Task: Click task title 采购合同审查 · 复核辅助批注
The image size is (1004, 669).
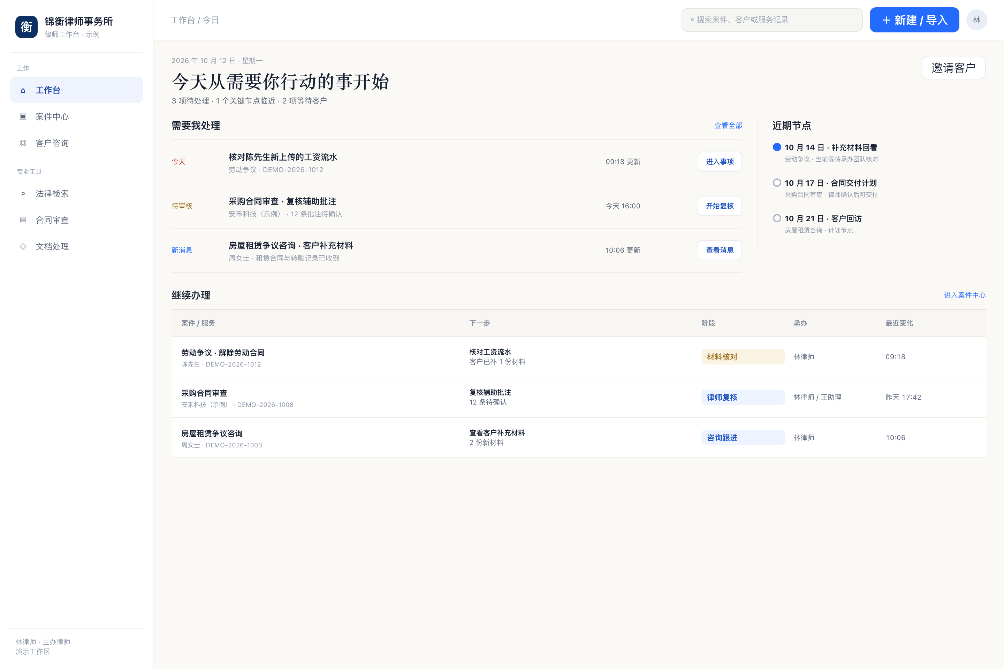Action: tap(282, 201)
